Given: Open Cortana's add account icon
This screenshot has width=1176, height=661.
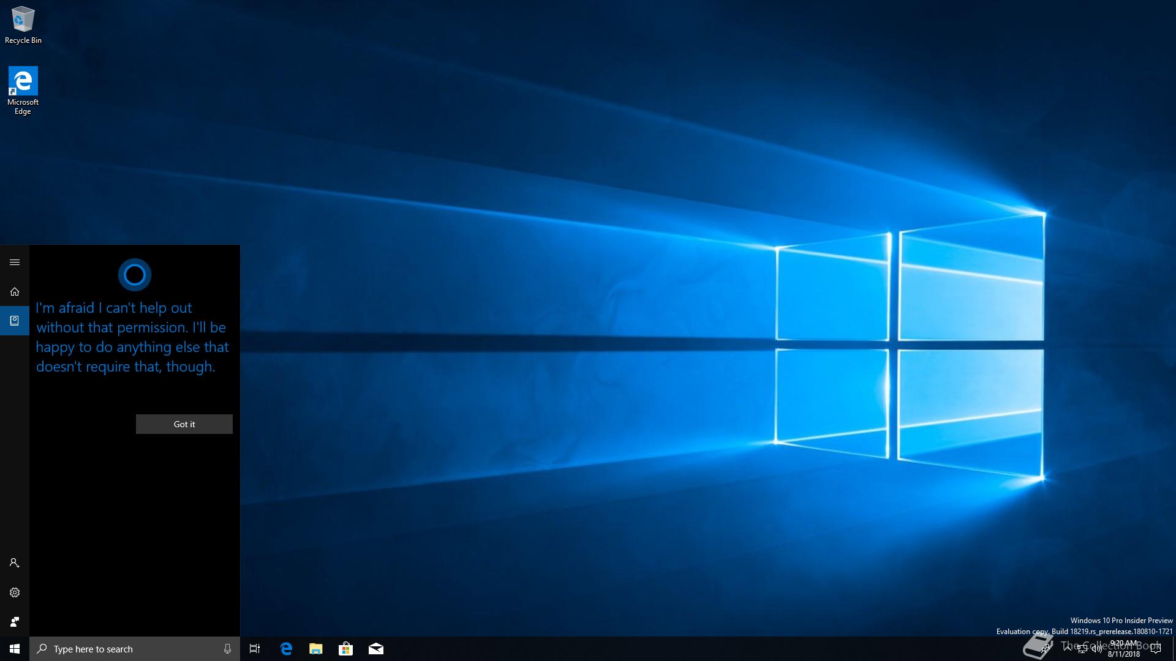Looking at the screenshot, I should 15,563.
